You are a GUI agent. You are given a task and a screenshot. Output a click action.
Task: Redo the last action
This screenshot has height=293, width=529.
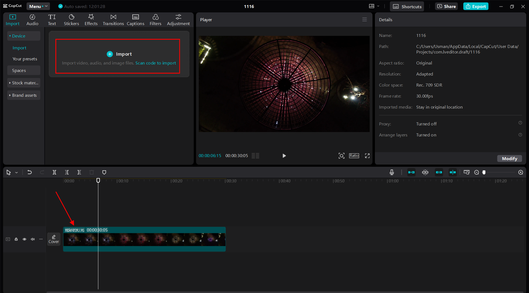pyautogui.click(x=42, y=172)
